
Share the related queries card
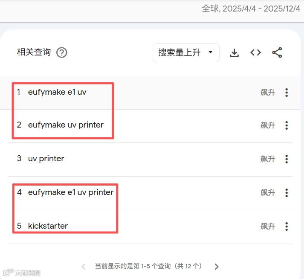pyautogui.click(x=277, y=52)
